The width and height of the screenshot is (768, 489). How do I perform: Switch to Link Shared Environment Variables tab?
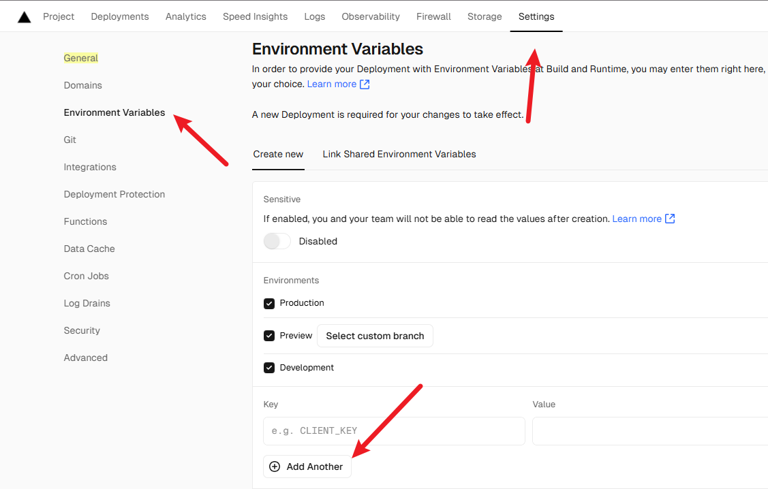(x=399, y=154)
